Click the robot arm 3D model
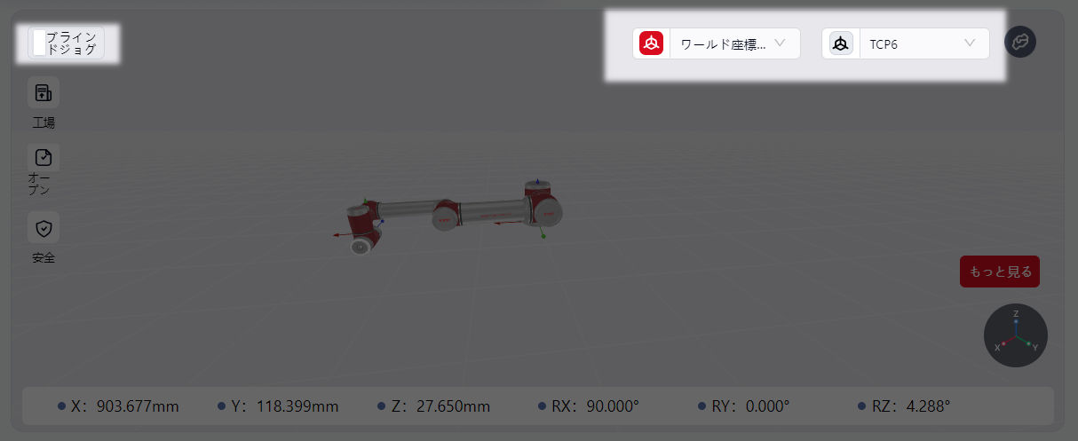The width and height of the screenshot is (1078, 441). 453,215
